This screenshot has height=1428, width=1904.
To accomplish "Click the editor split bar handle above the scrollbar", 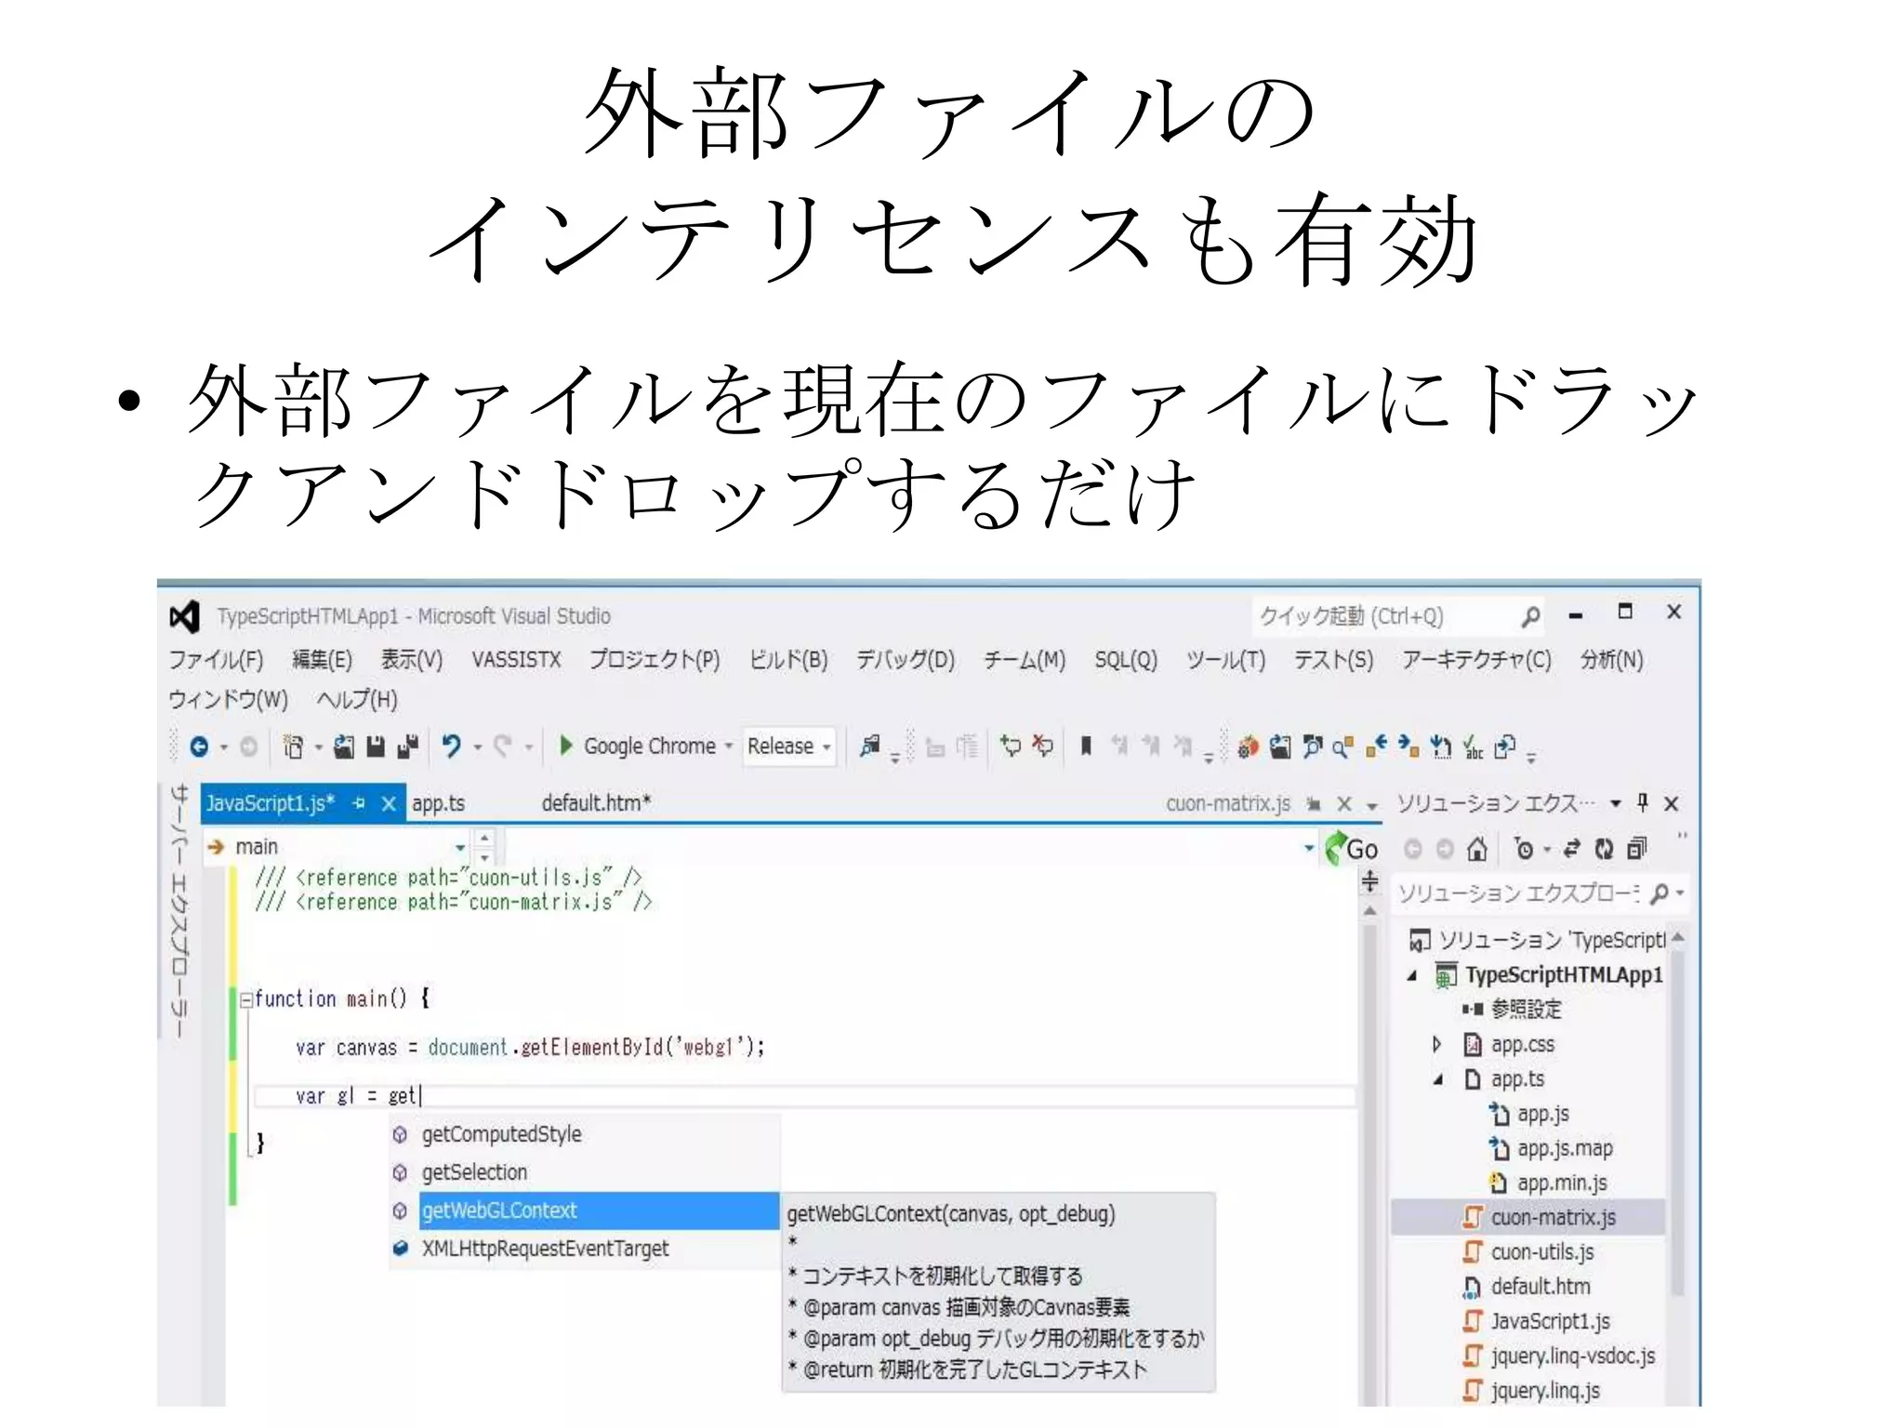I will (x=1370, y=880).
